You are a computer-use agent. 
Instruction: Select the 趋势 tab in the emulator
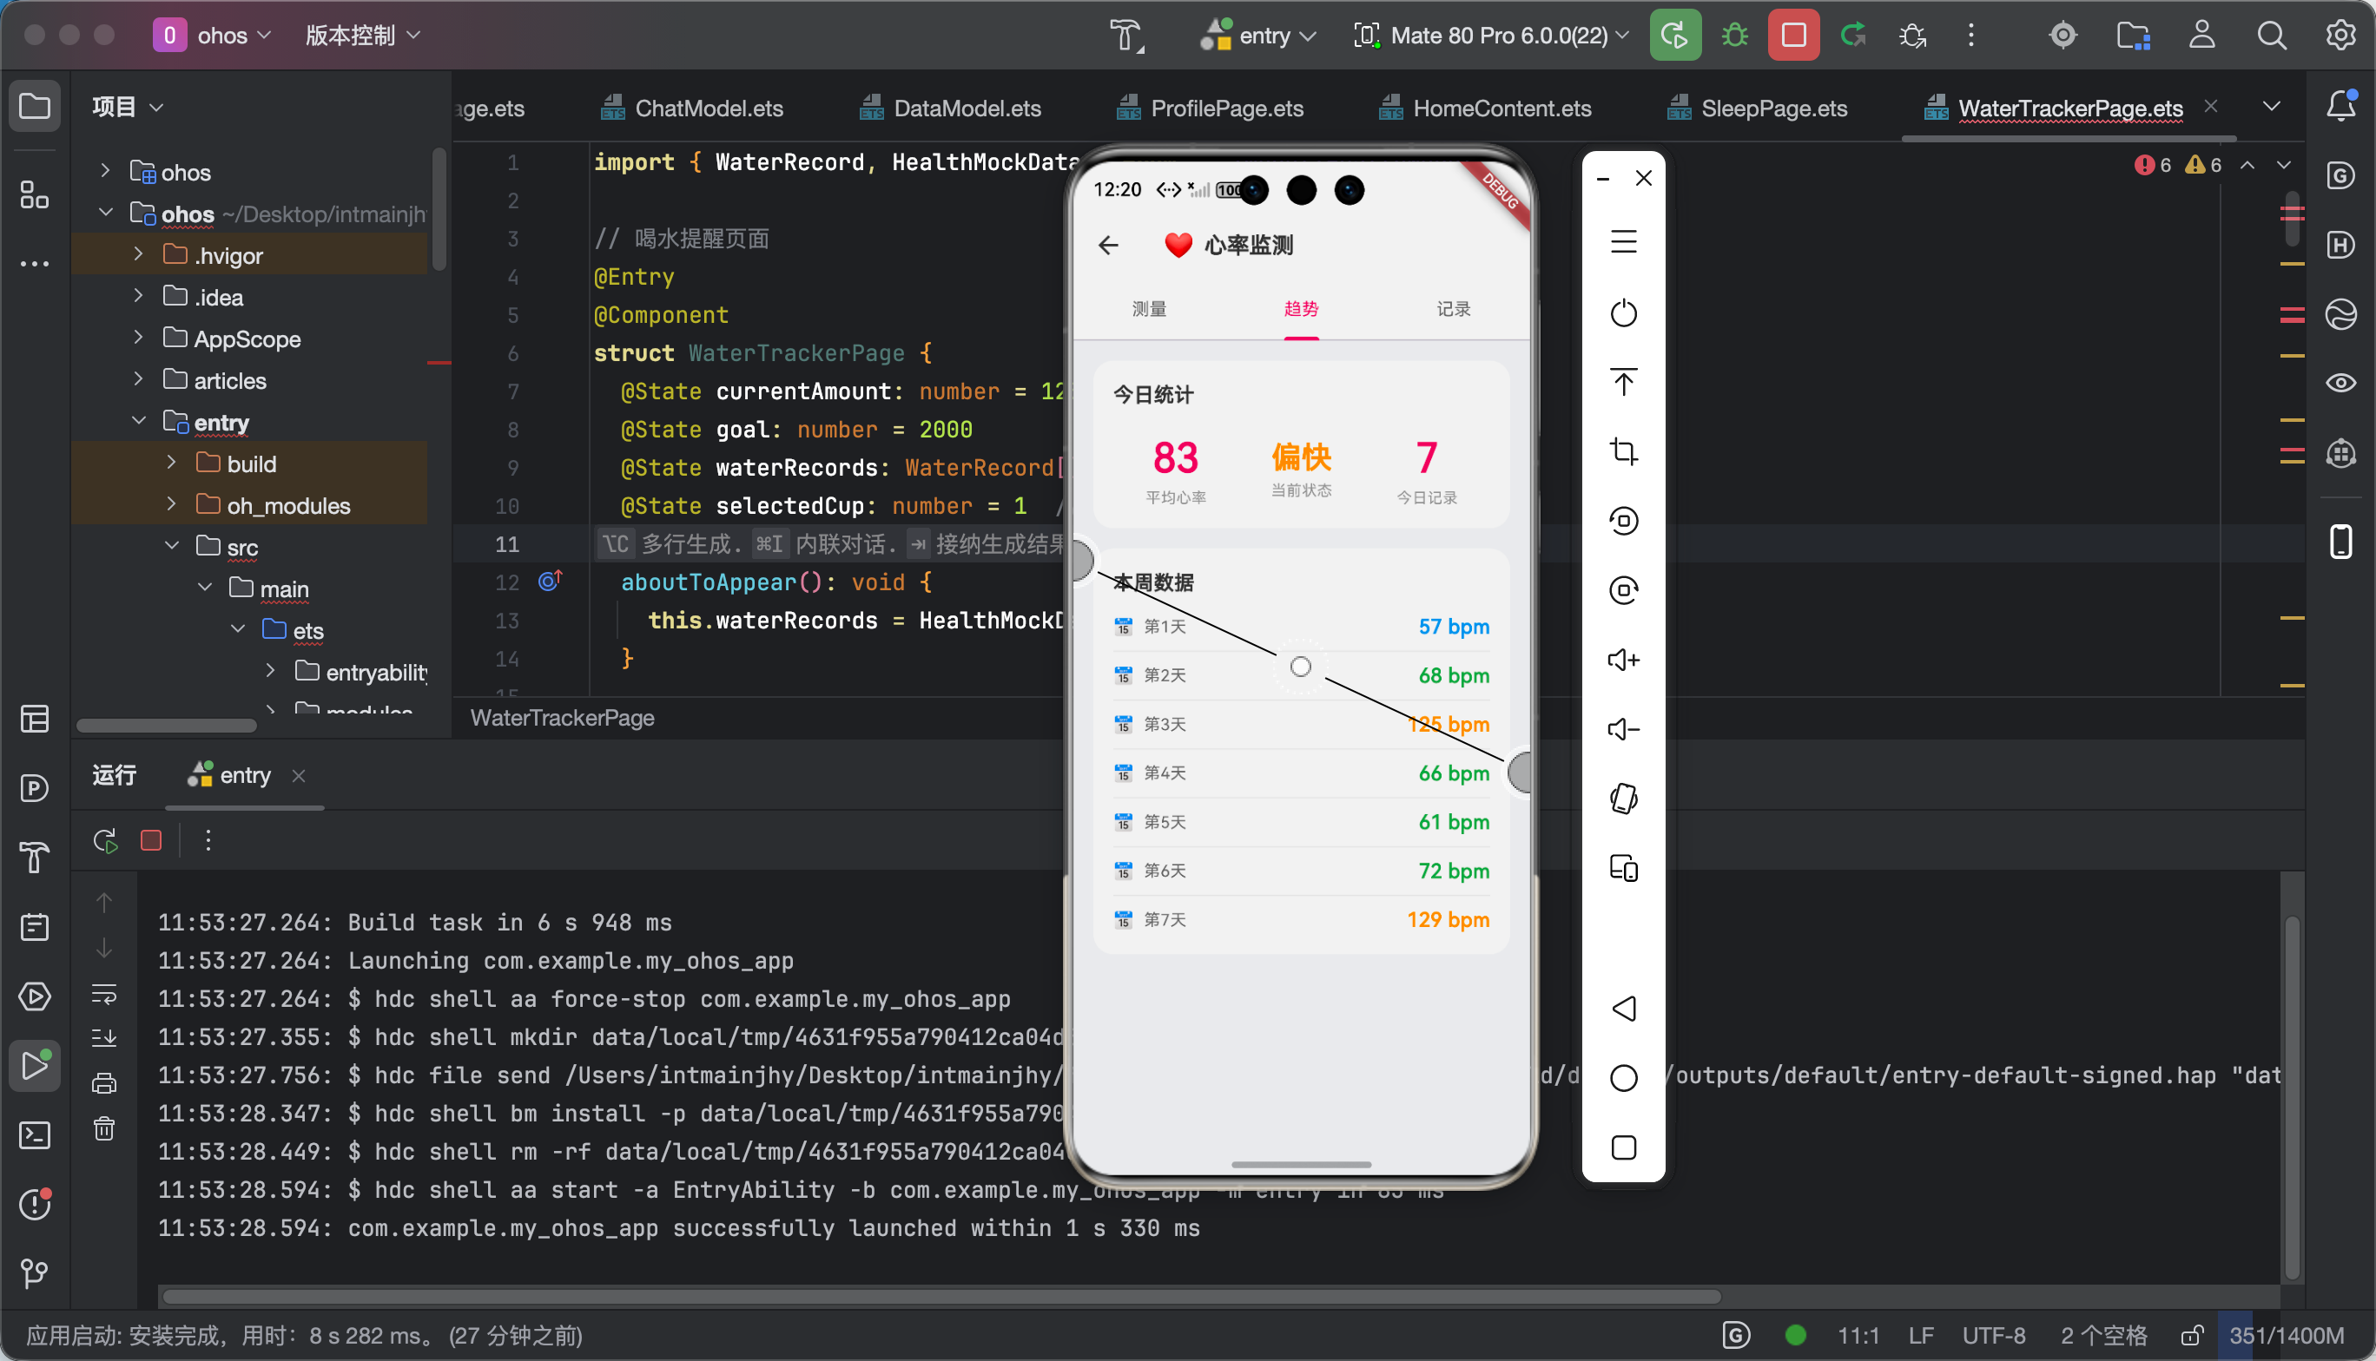point(1301,309)
